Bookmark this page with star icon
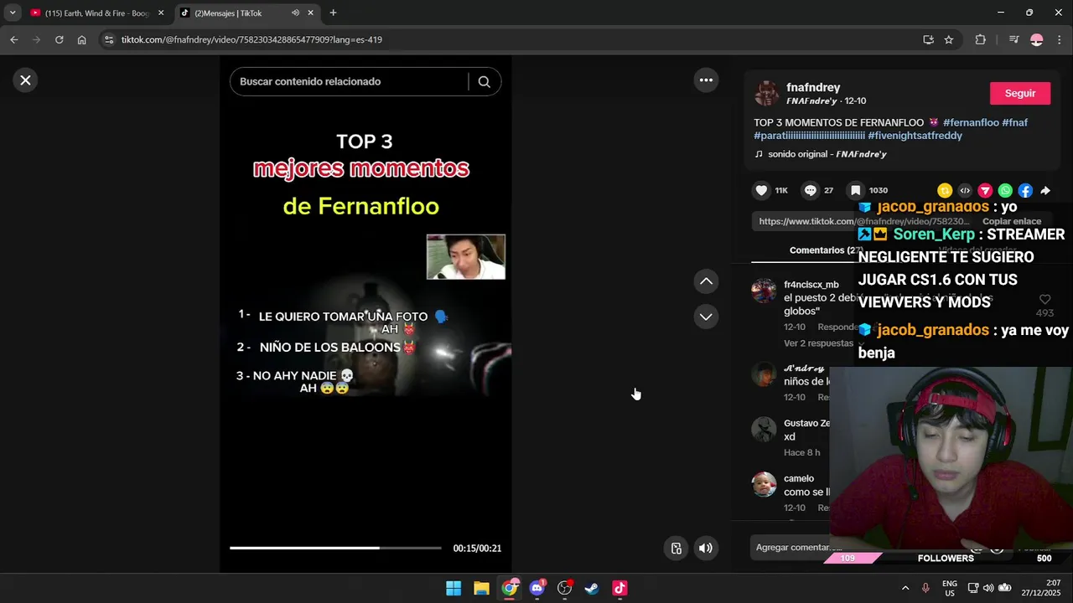 pyautogui.click(x=949, y=39)
